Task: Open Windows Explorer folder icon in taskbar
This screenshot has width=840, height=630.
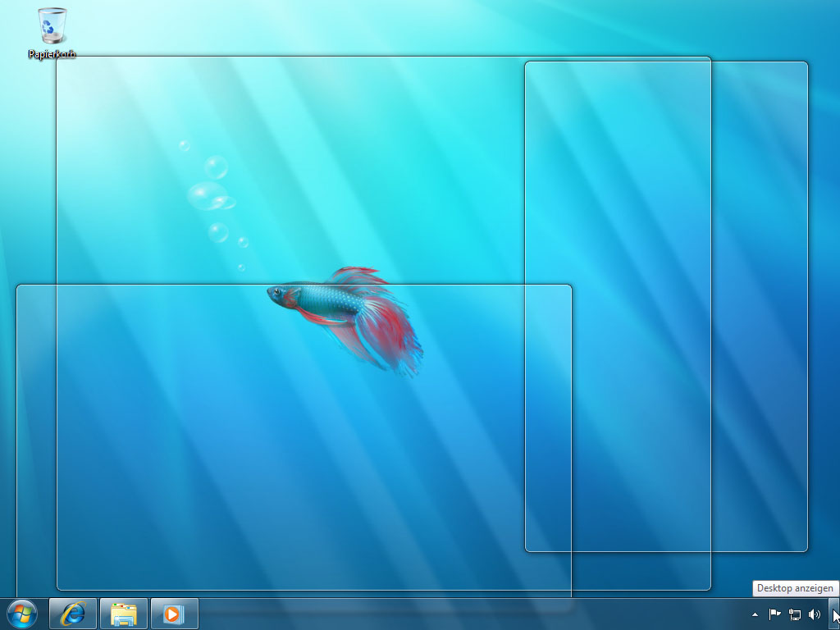Action: pyautogui.click(x=124, y=614)
